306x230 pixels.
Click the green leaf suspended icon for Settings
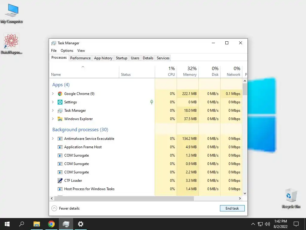tap(152, 102)
